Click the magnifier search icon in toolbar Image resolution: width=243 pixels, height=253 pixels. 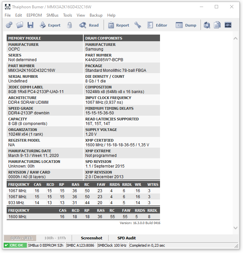[x=207, y=25]
